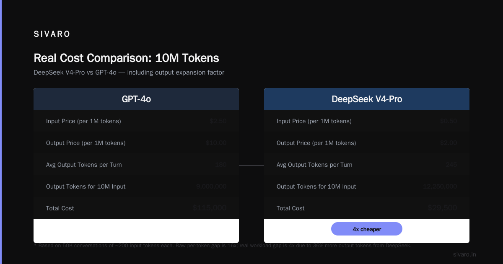
Task: Click the 9,000,000 output tokens value
Action: click(x=212, y=186)
